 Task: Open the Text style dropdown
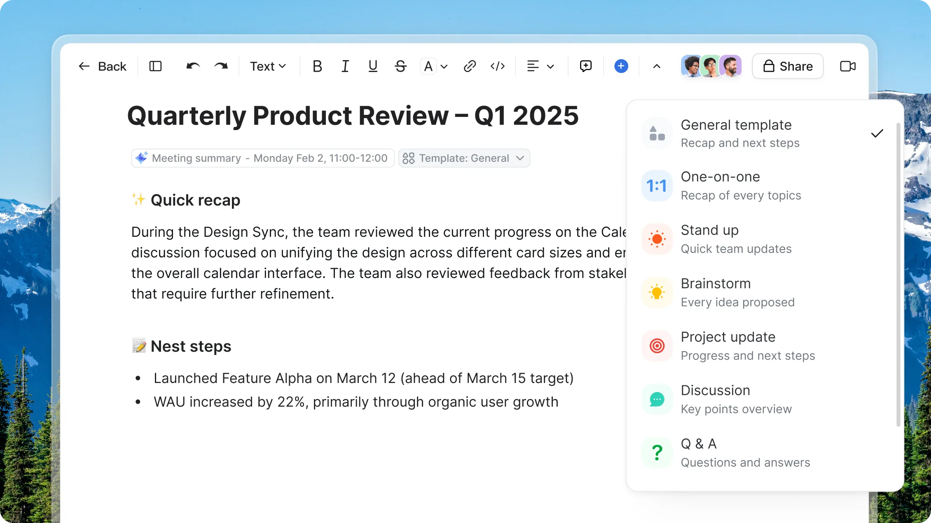(268, 66)
